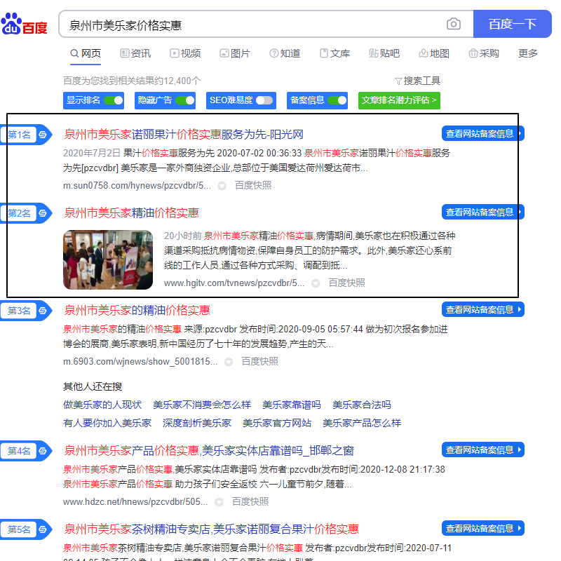Toggle the 备案信息 switch

coord(337,100)
